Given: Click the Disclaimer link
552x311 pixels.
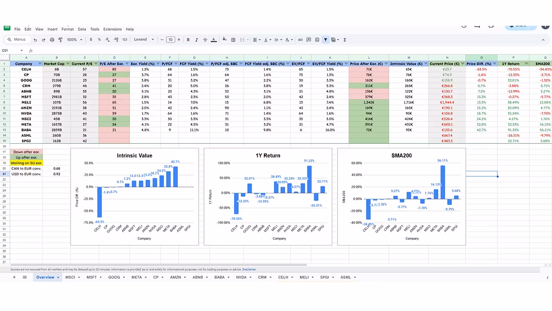Looking at the screenshot, I should (249, 269).
